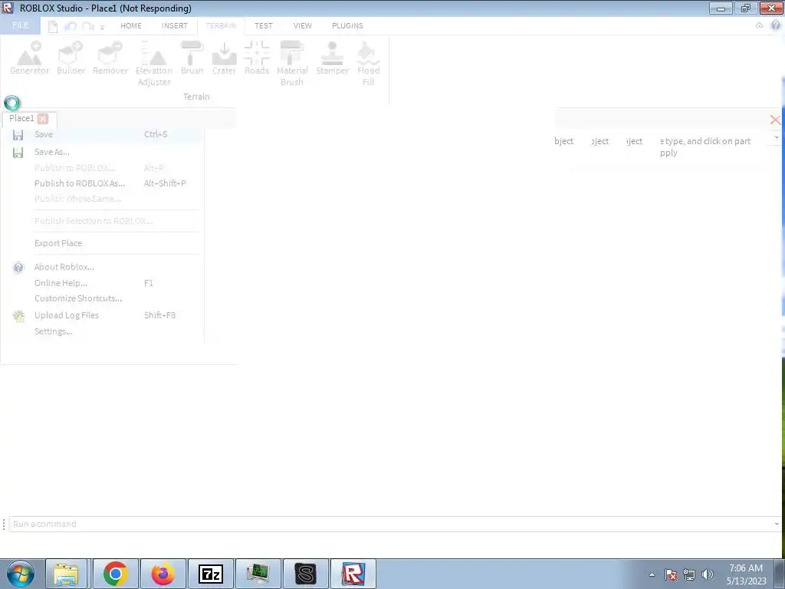Image resolution: width=785 pixels, height=589 pixels.
Task: Open Settings... in the File menu
Action: coord(102,331)
